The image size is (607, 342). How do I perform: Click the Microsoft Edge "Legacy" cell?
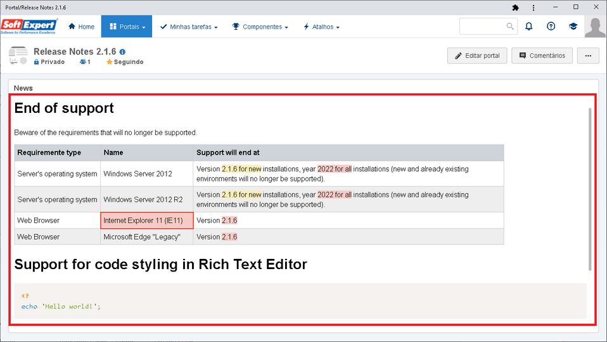coord(147,237)
